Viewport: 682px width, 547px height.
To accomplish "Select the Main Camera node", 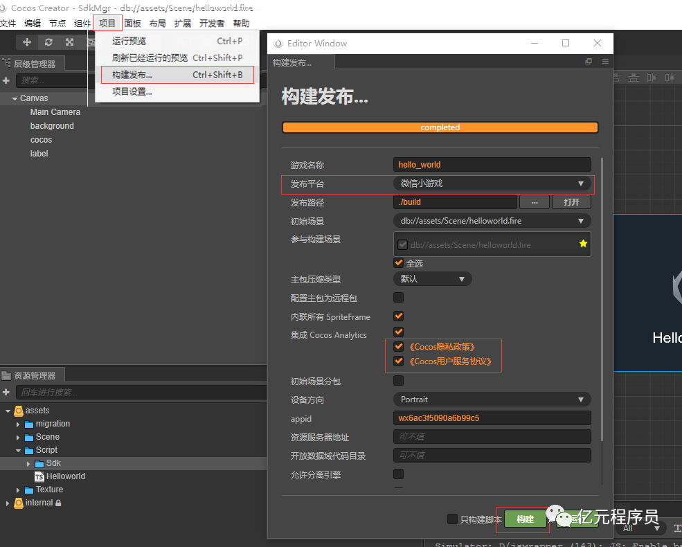I will (x=55, y=112).
